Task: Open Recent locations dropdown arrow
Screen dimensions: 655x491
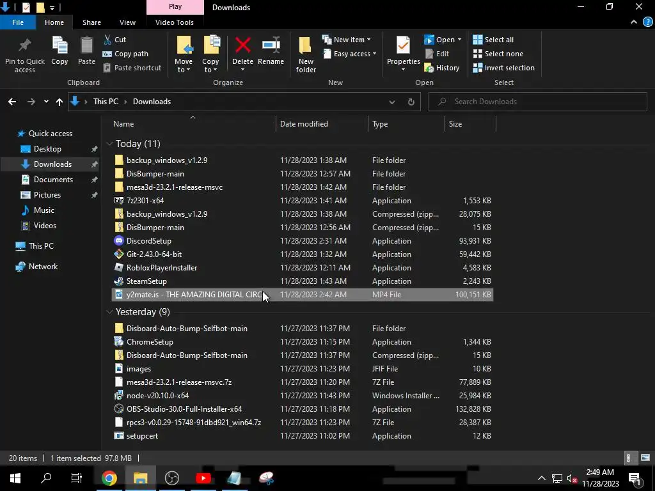Action: 46,102
